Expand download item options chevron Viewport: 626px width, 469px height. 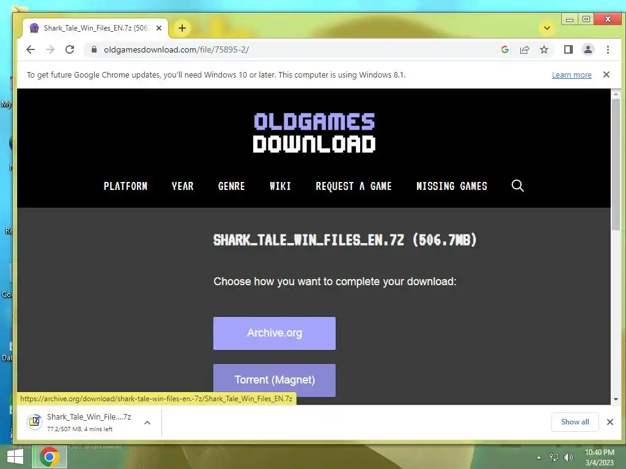click(x=147, y=423)
